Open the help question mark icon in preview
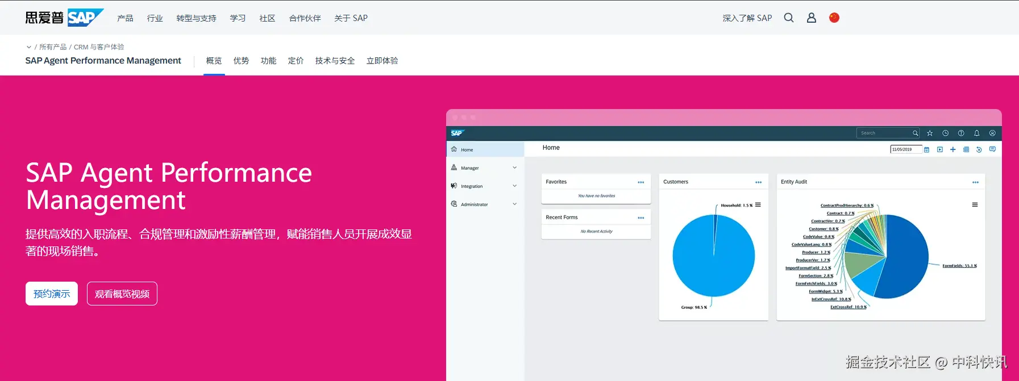 (961, 133)
